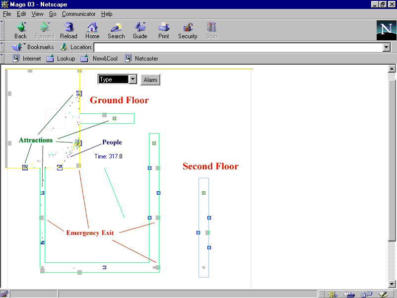Open the Type dropdown list
The height and width of the screenshot is (298, 397).
[118, 79]
